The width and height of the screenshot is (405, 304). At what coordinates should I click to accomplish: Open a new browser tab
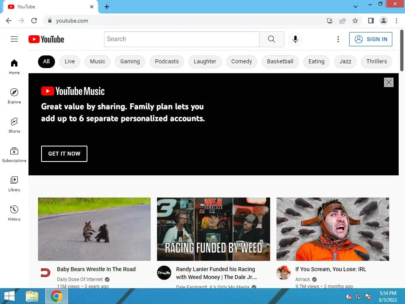click(107, 7)
